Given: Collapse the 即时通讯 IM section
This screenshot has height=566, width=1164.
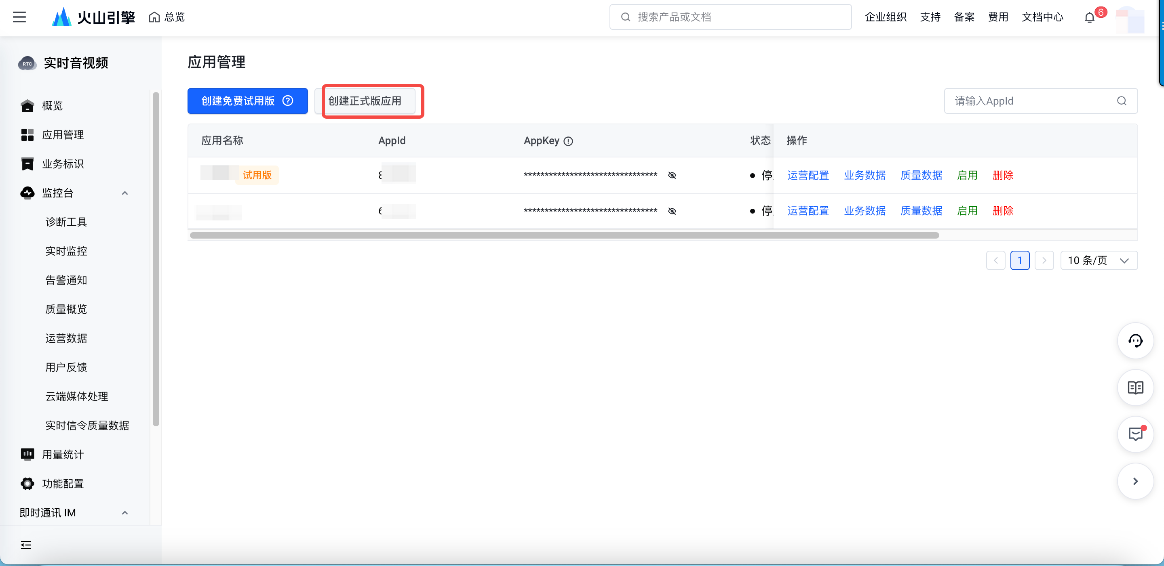Looking at the screenshot, I should tap(125, 513).
